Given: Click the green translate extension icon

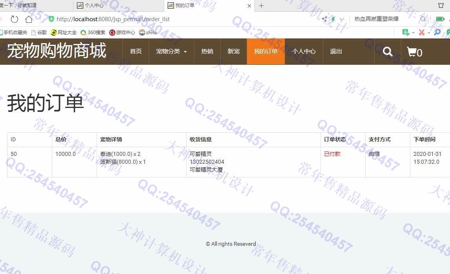Looking at the screenshot, I should [406, 33].
